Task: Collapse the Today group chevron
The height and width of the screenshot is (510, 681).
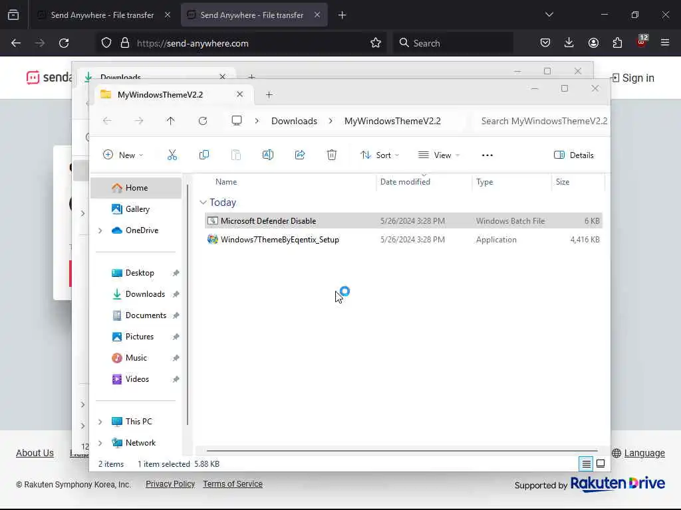Action: coord(203,203)
